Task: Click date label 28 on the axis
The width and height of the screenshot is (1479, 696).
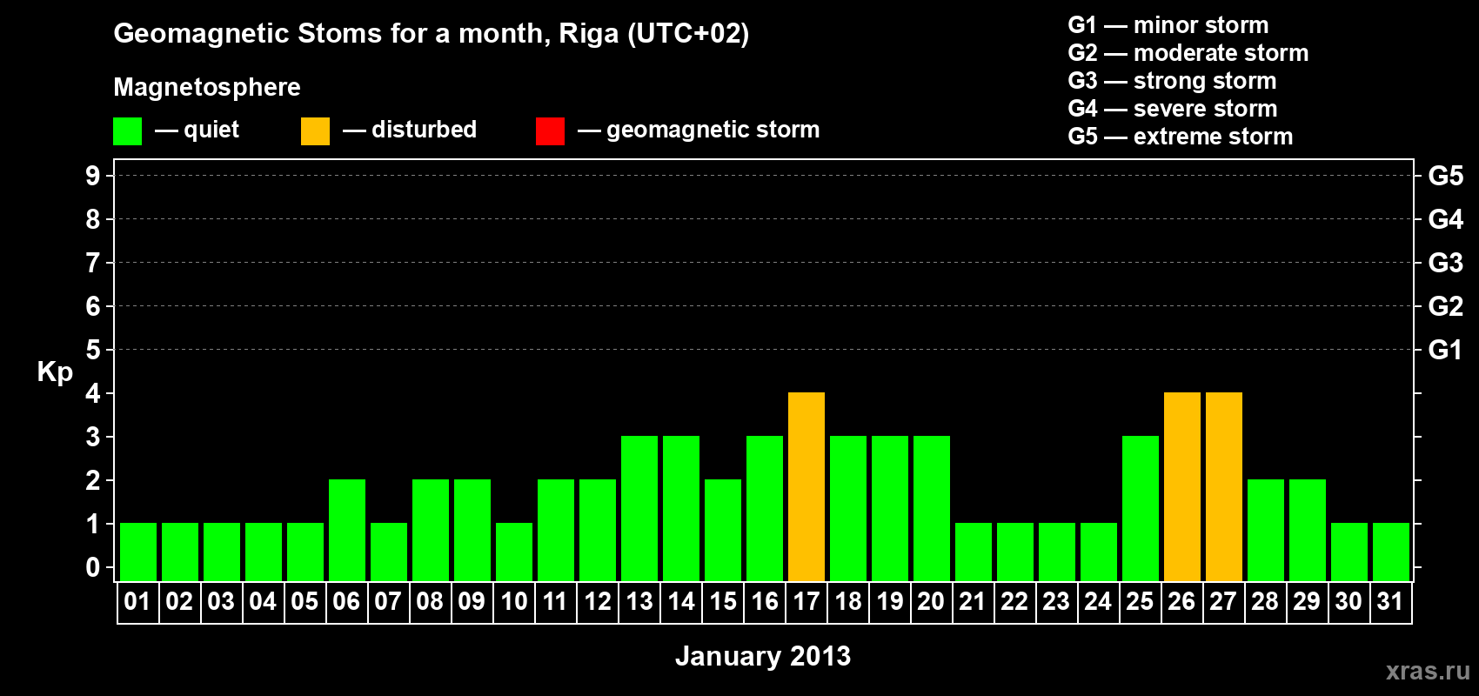Action: [1265, 601]
